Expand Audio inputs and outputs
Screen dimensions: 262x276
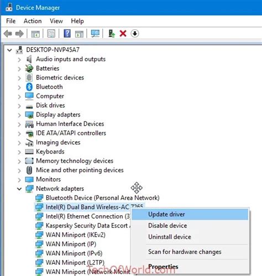pyautogui.click(x=19, y=60)
